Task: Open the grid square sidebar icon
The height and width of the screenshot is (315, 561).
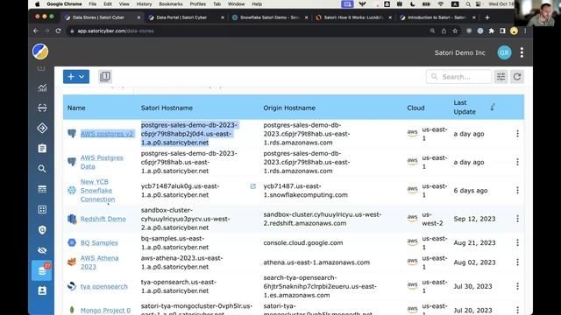Action: click(x=42, y=209)
